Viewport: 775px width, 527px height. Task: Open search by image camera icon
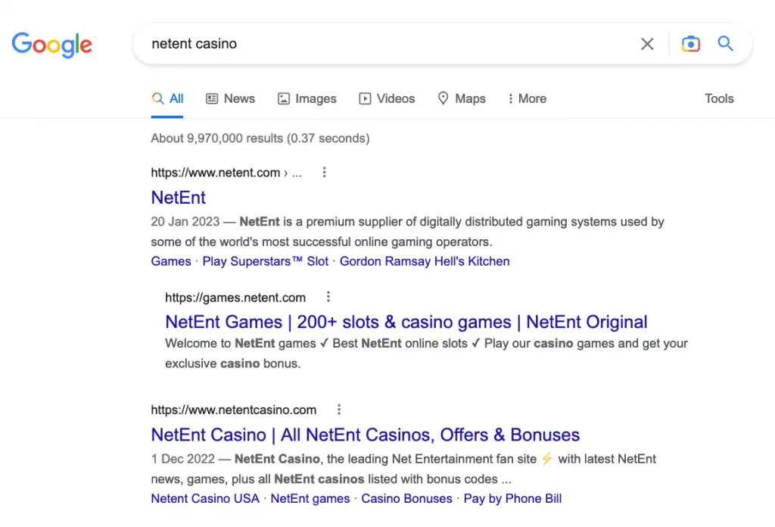pyautogui.click(x=690, y=44)
